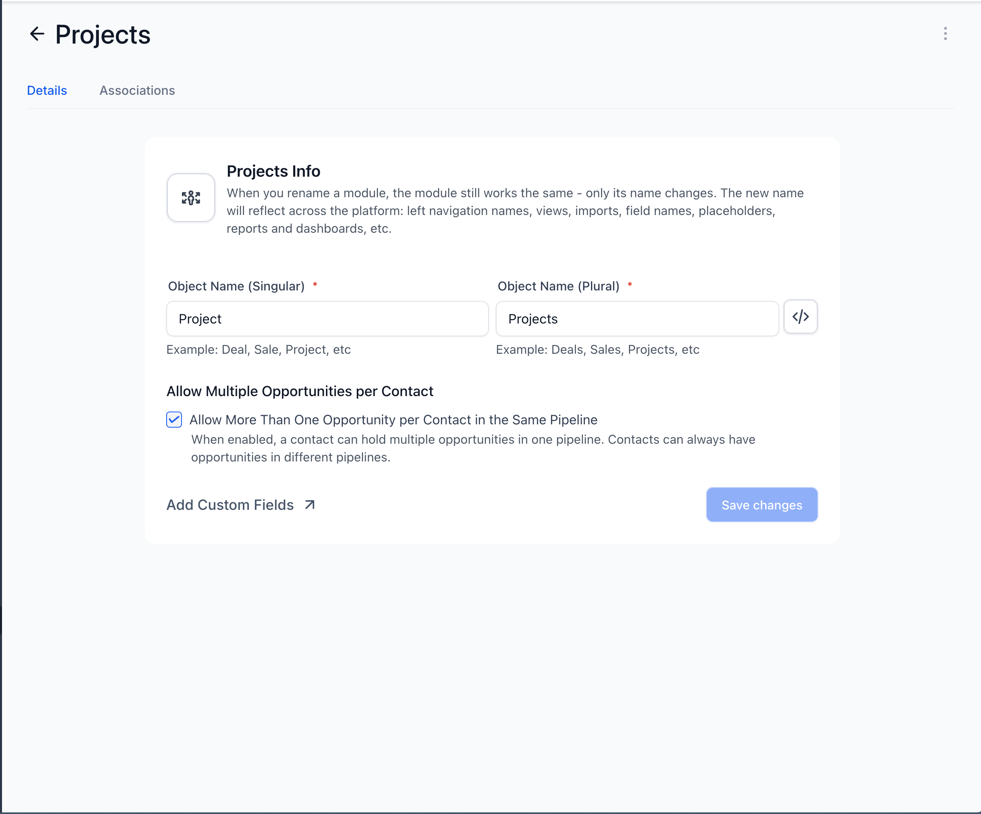This screenshot has height=814, width=981.
Task: Click the Projects module icon tile
Action: coord(191,198)
